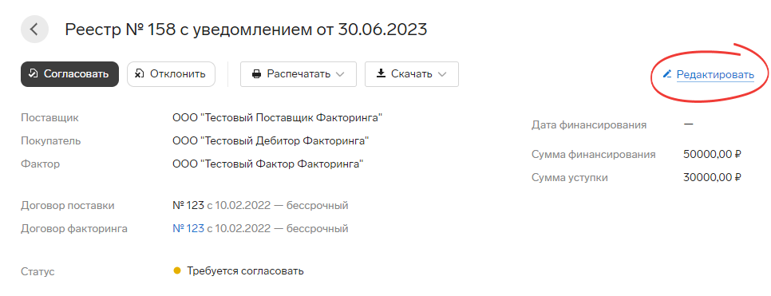
Task: Reject the registry with the Отклонить label
Action: (177, 74)
